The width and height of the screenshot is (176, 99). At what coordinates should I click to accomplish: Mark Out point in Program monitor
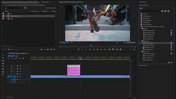coord(86,50)
